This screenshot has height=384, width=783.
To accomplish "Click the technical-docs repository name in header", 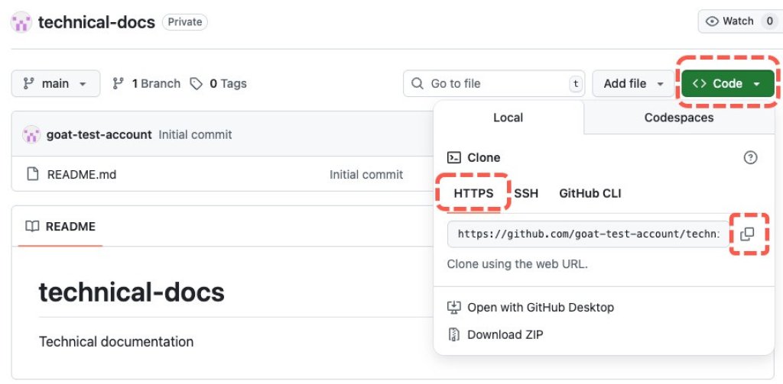I will tap(96, 22).
